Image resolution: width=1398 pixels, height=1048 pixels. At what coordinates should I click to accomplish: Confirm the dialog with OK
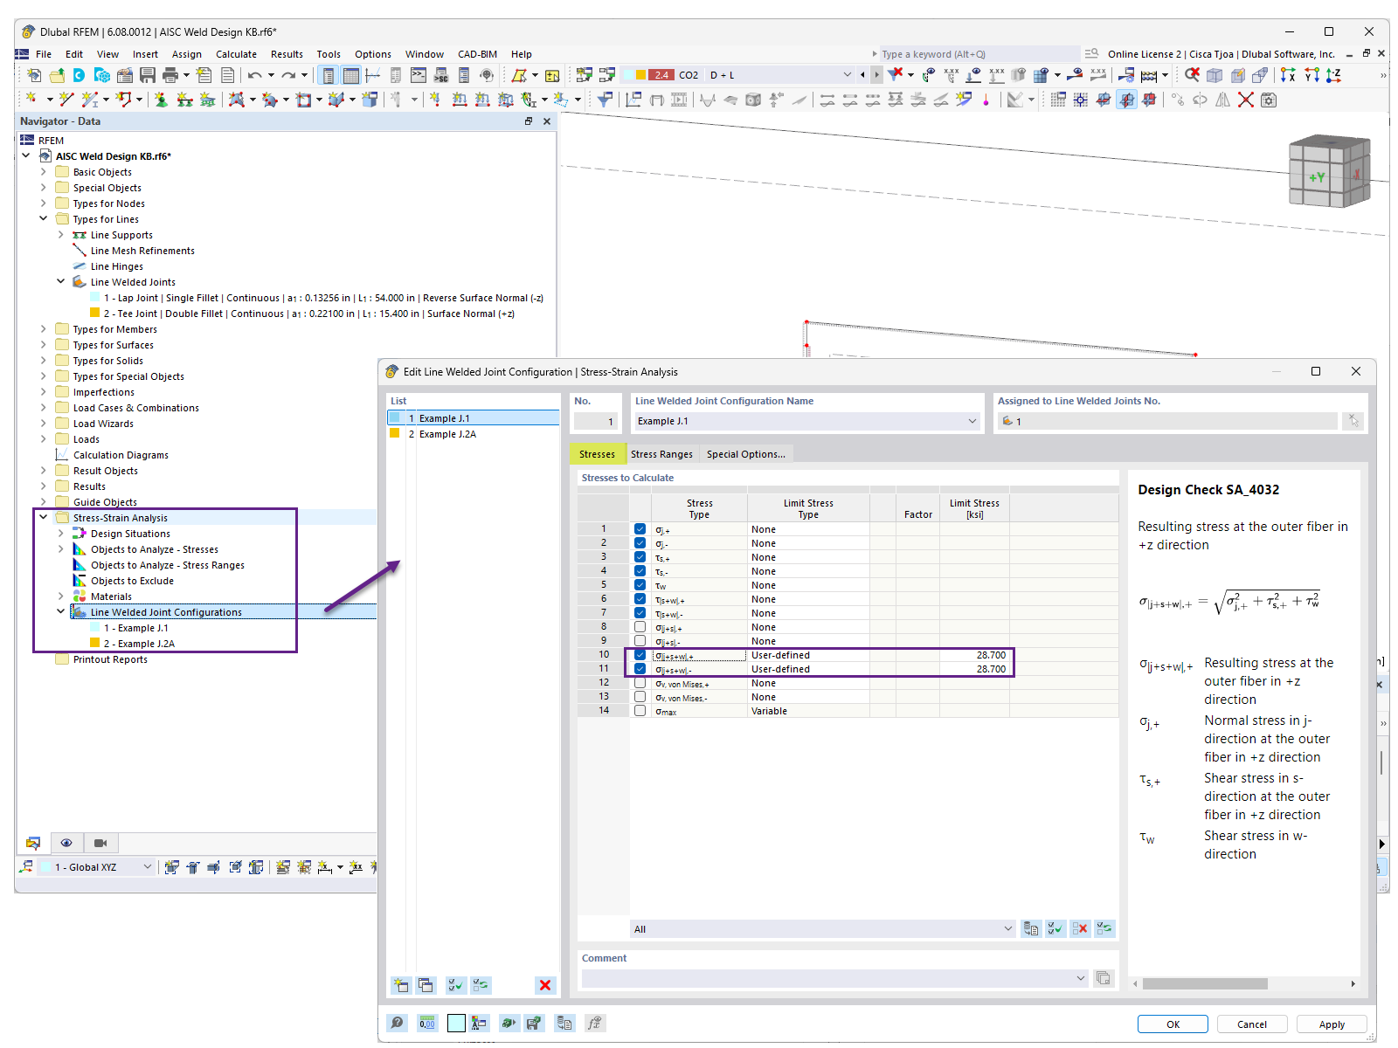click(1173, 1024)
